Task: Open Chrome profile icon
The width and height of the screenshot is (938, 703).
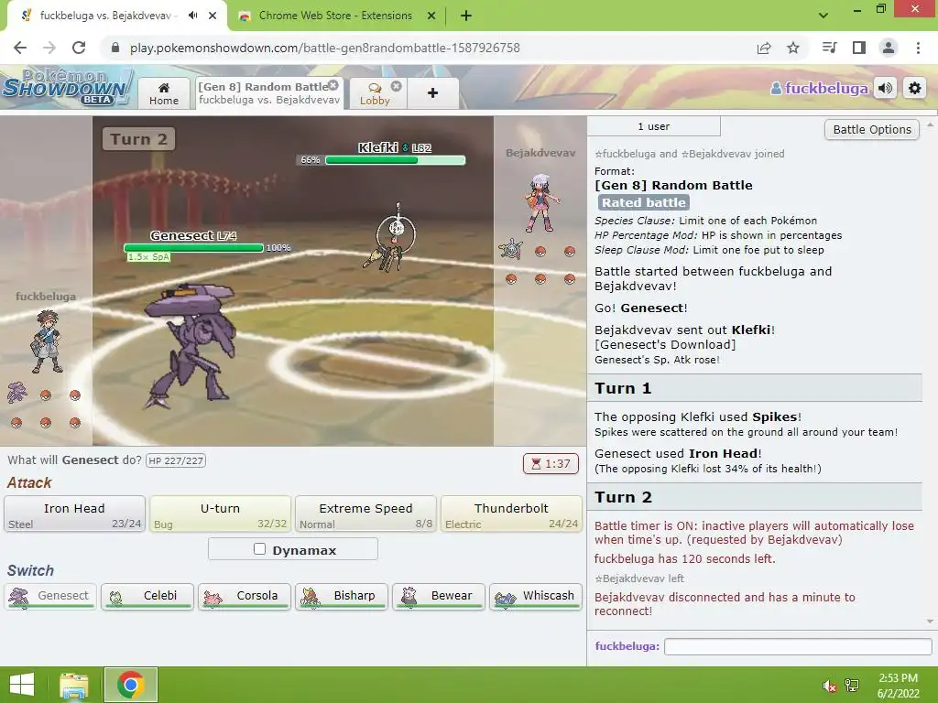Action: pyautogui.click(x=889, y=48)
